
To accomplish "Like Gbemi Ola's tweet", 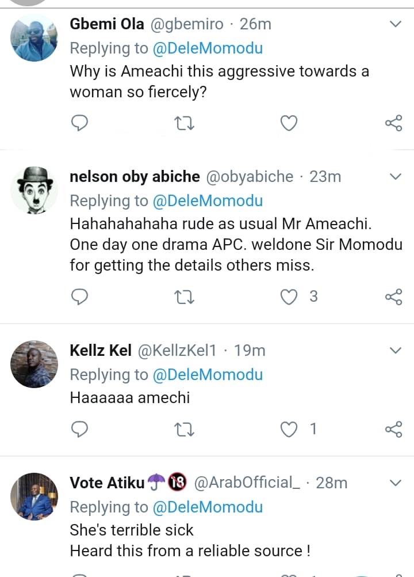I will pyautogui.click(x=289, y=123).
